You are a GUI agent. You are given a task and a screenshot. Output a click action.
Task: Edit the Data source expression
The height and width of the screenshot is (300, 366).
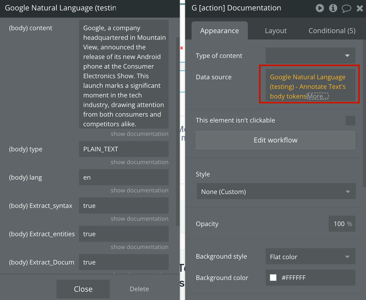(x=311, y=85)
